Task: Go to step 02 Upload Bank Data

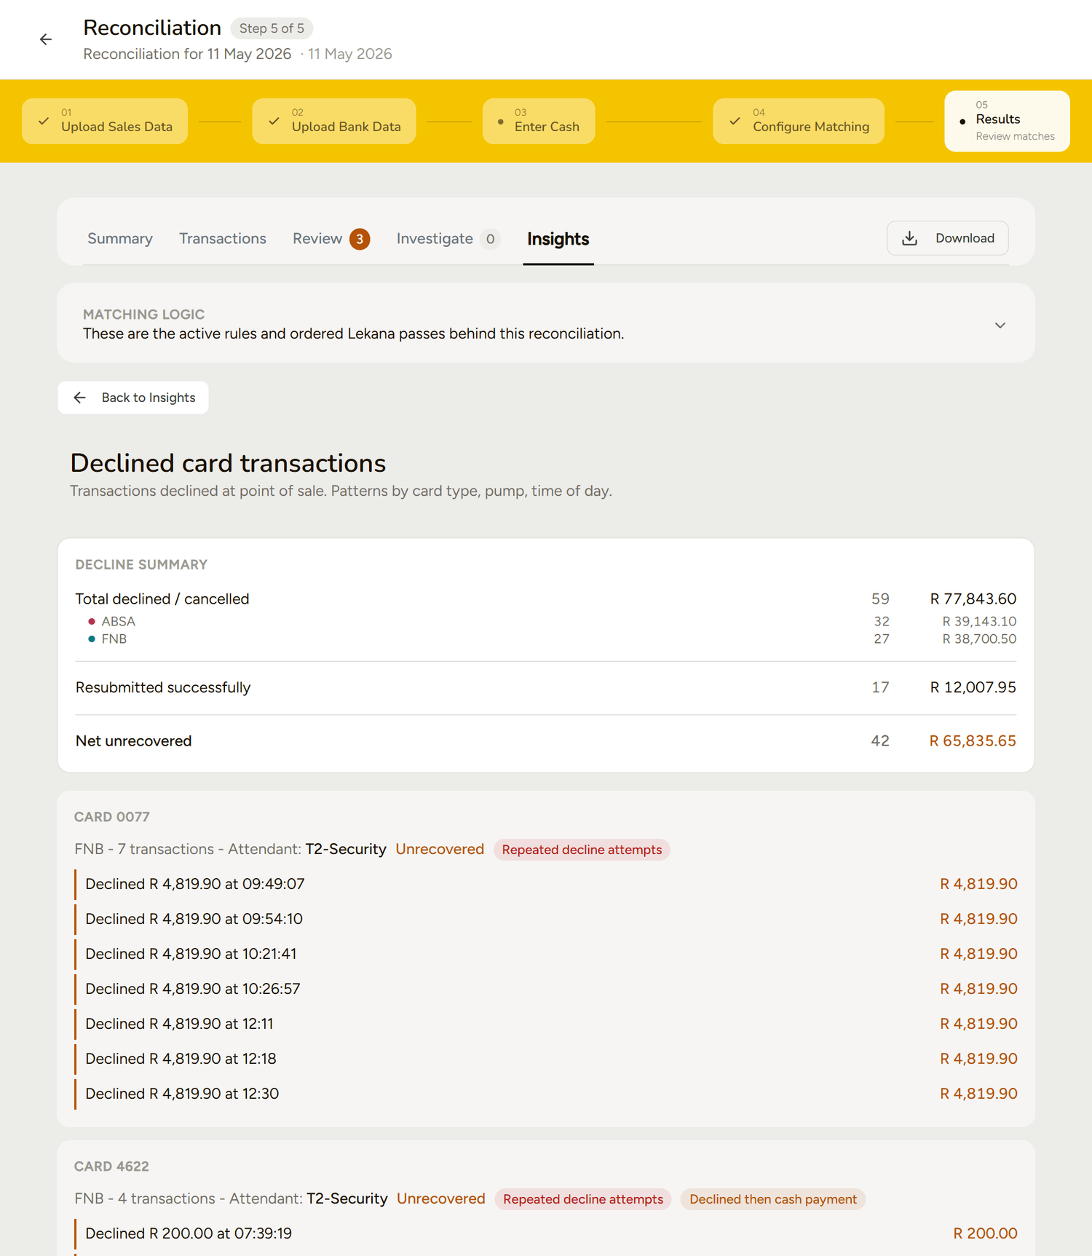Action: coord(334,121)
